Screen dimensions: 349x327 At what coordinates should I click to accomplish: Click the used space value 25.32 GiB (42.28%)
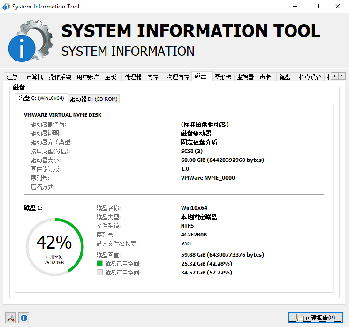tap(206, 264)
